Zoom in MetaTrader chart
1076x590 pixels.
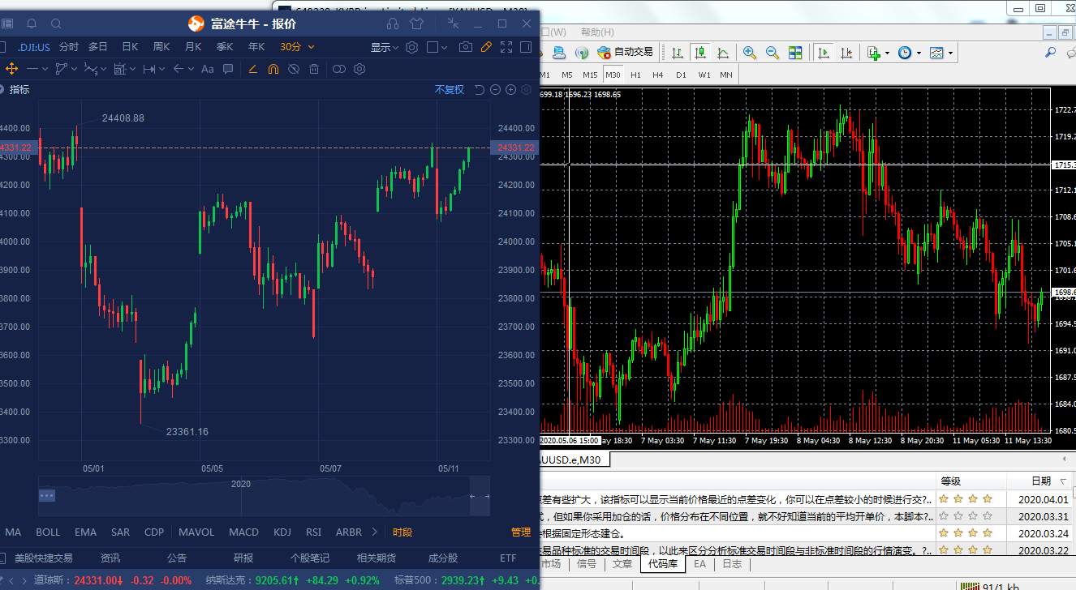pos(750,53)
